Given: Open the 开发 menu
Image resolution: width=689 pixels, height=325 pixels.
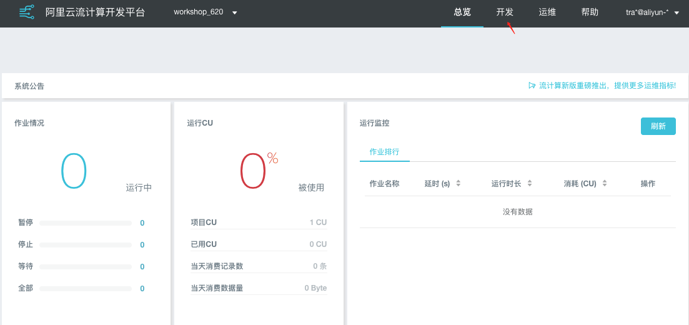Looking at the screenshot, I should tap(505, 12).
